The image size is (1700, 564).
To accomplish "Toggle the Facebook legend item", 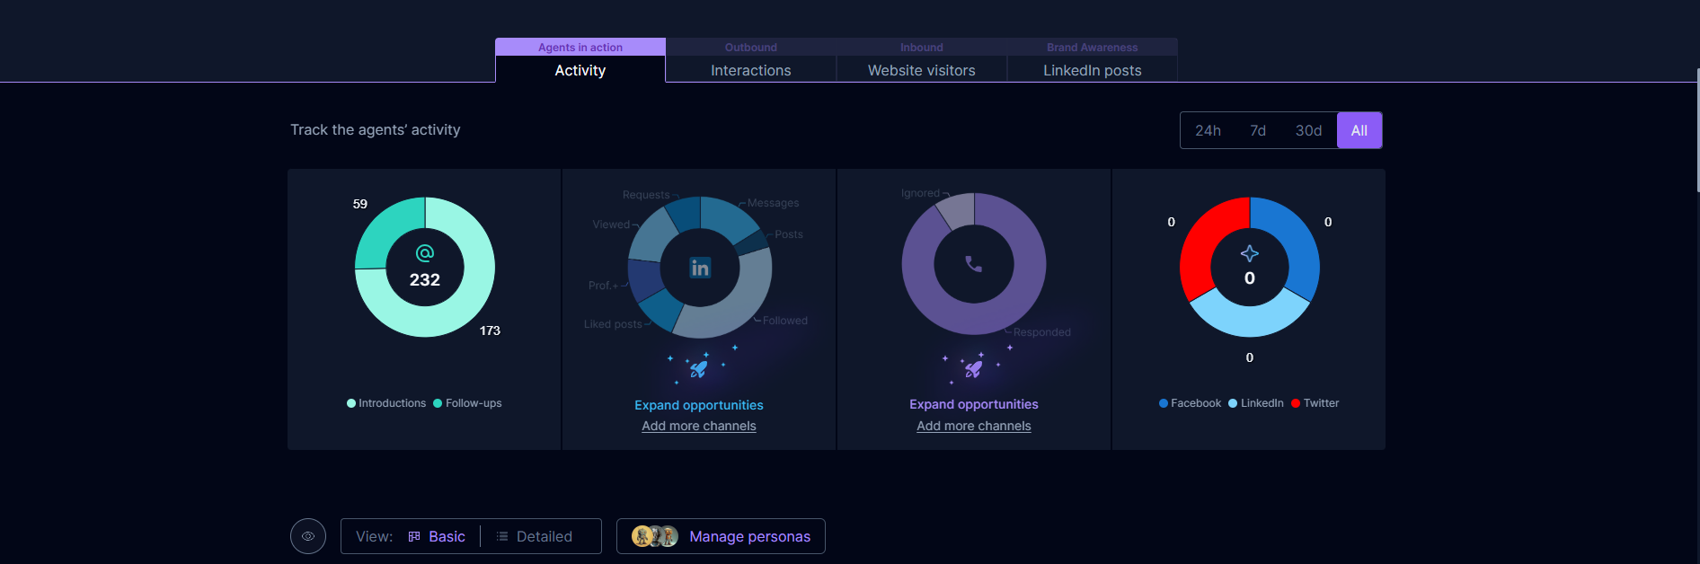I will [x=1190, y=403].
